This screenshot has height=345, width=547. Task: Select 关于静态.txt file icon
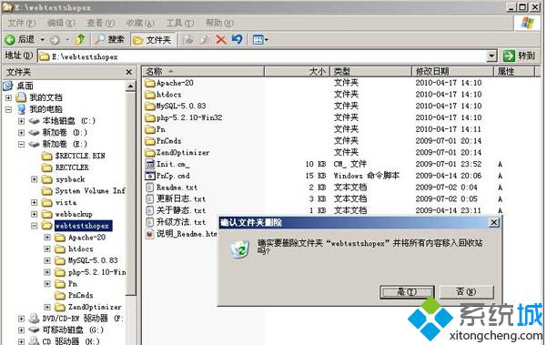[x=150, y=210]
